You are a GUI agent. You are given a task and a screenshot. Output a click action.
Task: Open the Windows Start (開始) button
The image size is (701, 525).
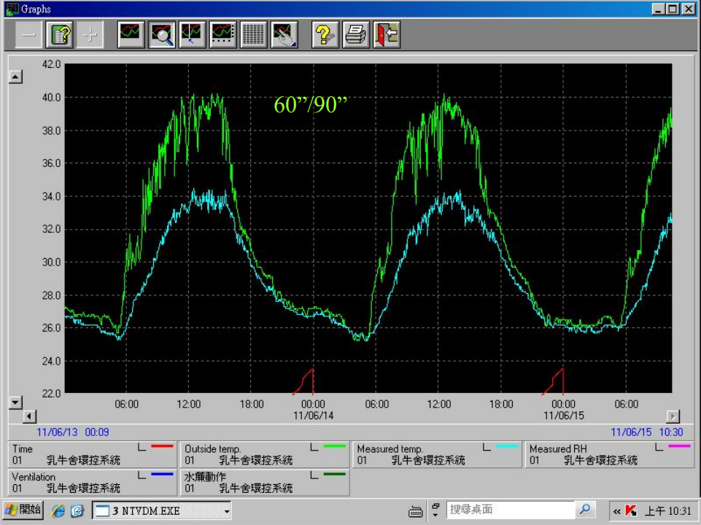(23, 510)
